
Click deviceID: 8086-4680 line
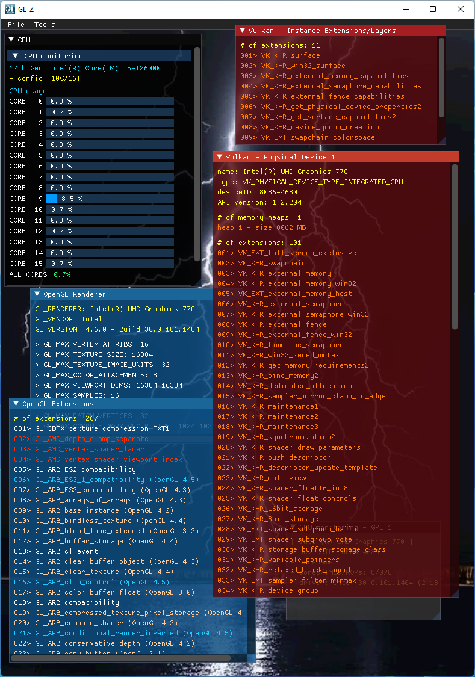257,192
